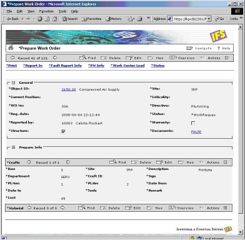The height and width of the screenshot is (240, 245).
Task: Click the vertical scrollbar down arrow
Action: click(x=240, y=232)
